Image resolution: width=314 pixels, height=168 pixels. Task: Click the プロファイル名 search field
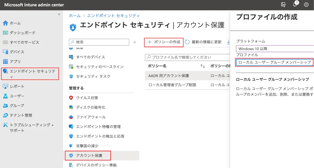click(x=187, y=57)
